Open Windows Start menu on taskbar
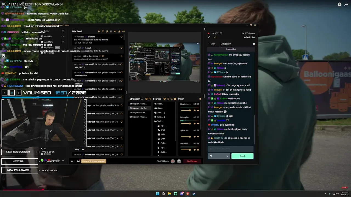This screenshot has width=351, height=197. click(x=157, y=194)
